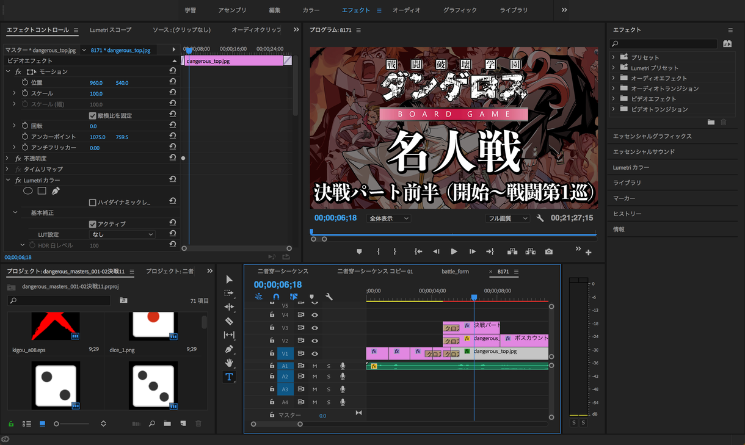Click Go to In point button
This screenshot has width=745, height=445.
tap(418, 251)
